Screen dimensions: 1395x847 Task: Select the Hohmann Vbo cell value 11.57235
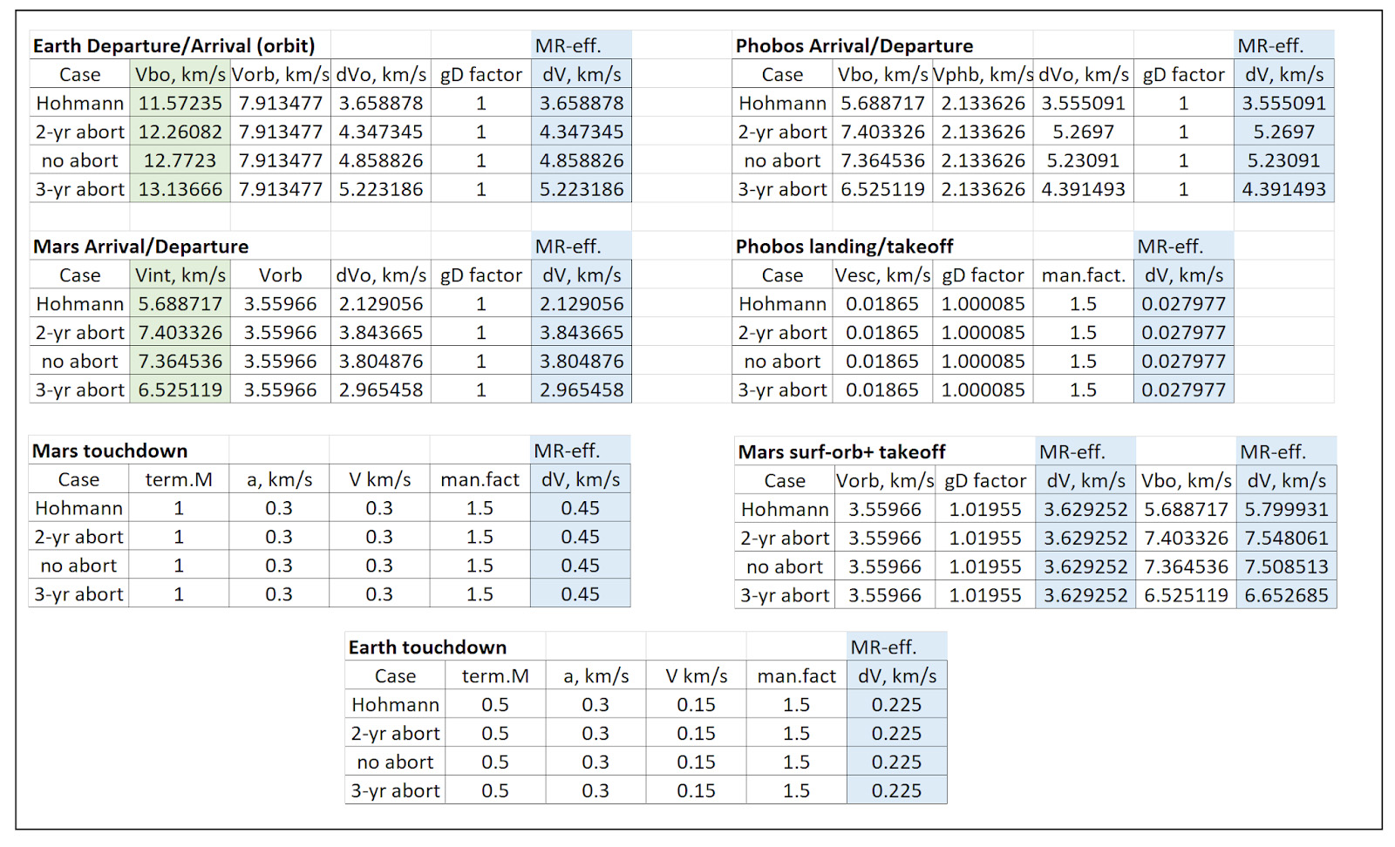coord(180,103)
